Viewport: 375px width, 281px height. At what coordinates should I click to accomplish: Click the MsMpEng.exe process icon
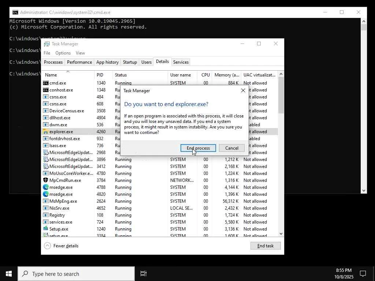(46, 201)
